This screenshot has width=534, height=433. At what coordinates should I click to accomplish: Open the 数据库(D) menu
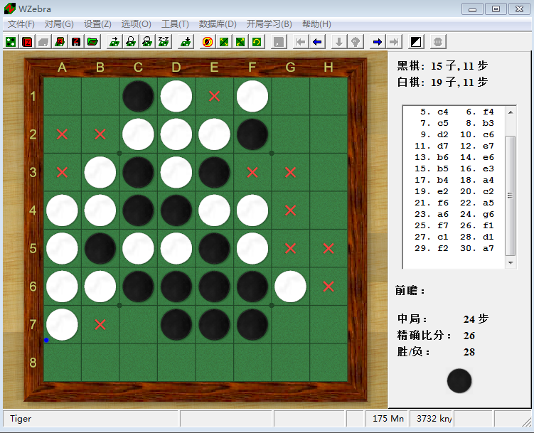click(x=218, y=24)
